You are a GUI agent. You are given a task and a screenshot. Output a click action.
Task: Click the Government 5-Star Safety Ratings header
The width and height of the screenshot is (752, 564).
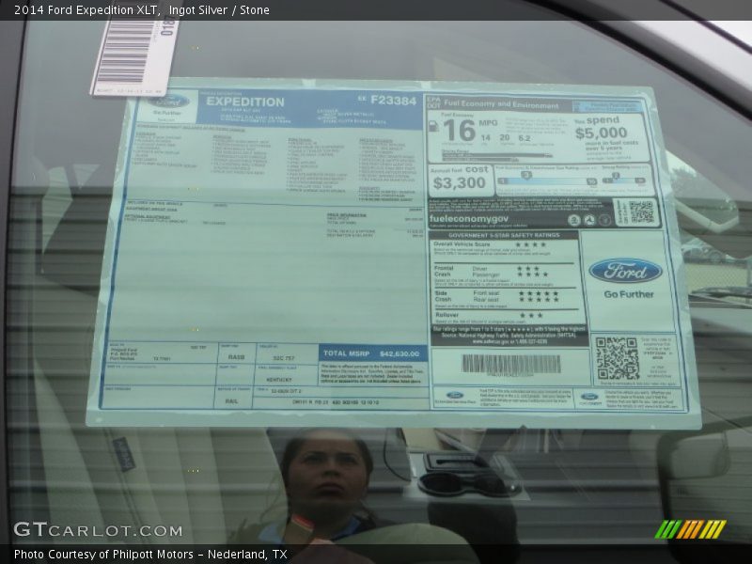pyautogui.click(x=504, y=236)
